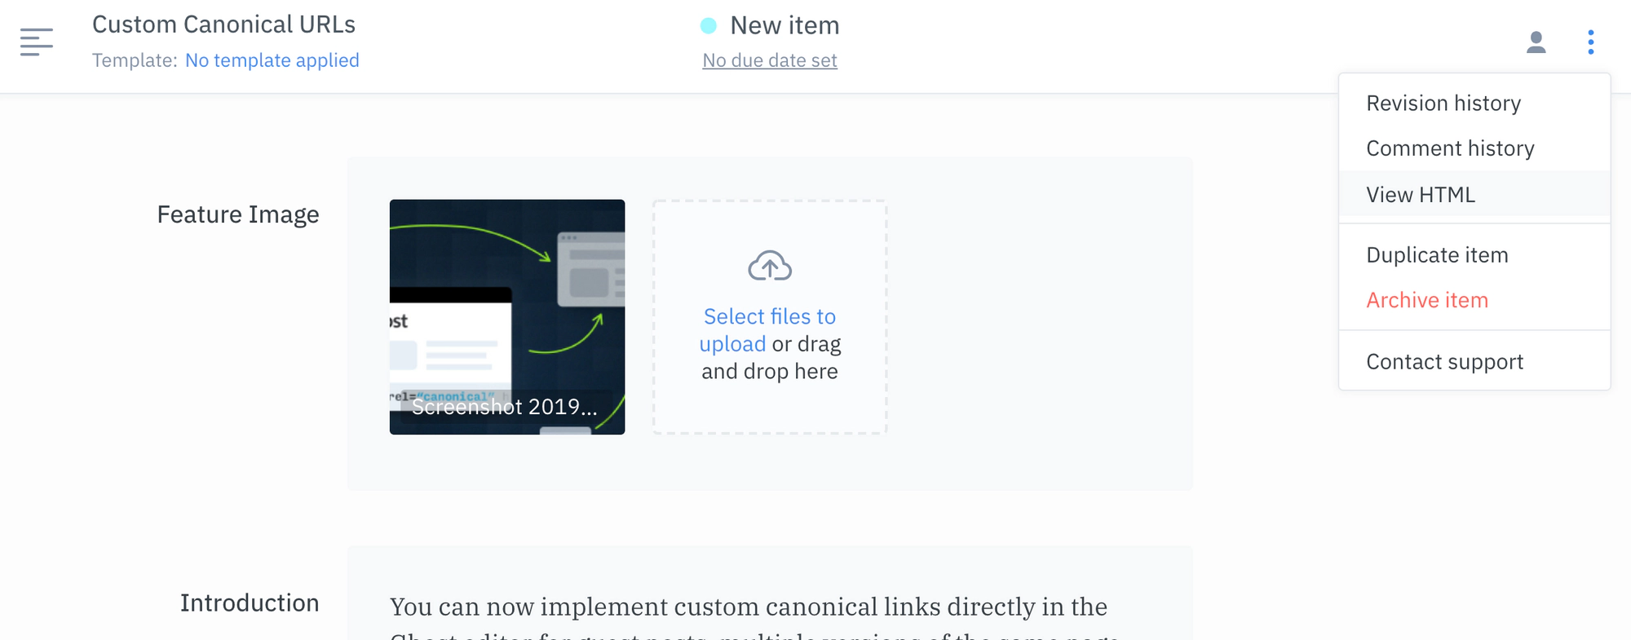Click the Custom Canonical URLs item title
Screen dimensions: 1631x640
(223, 24)
